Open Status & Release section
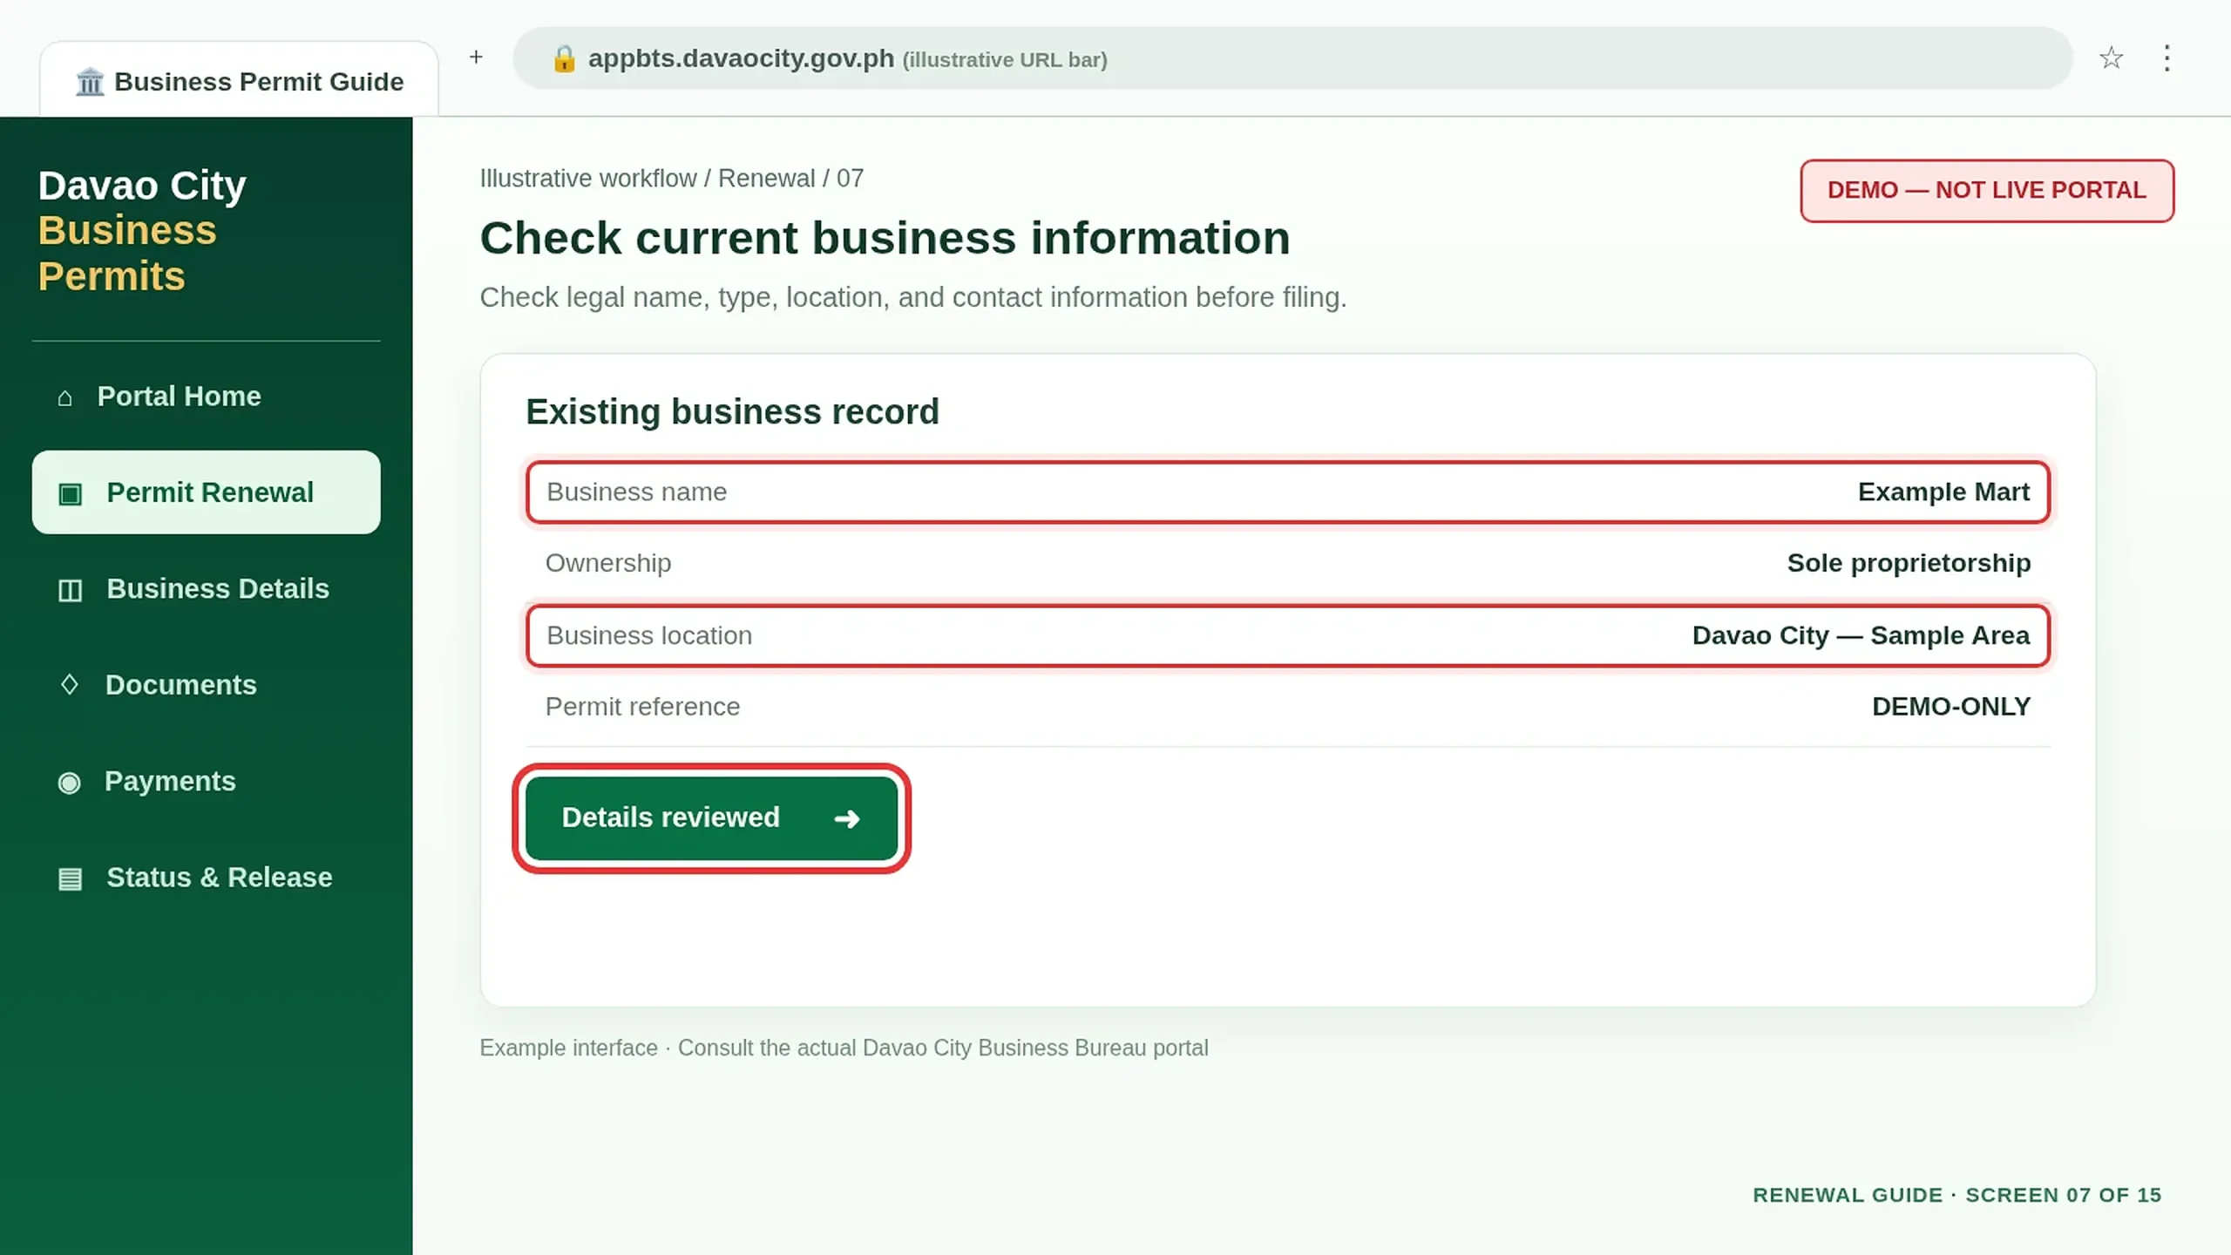Image resolution: width=2231 pixels, height=1255 pixels. coord(207,878)
